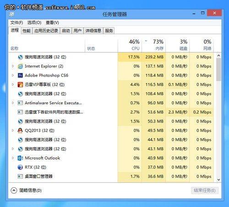The image size is (229, 207).
Task: Switch to the 详细信息 tab
Action: 93,31
